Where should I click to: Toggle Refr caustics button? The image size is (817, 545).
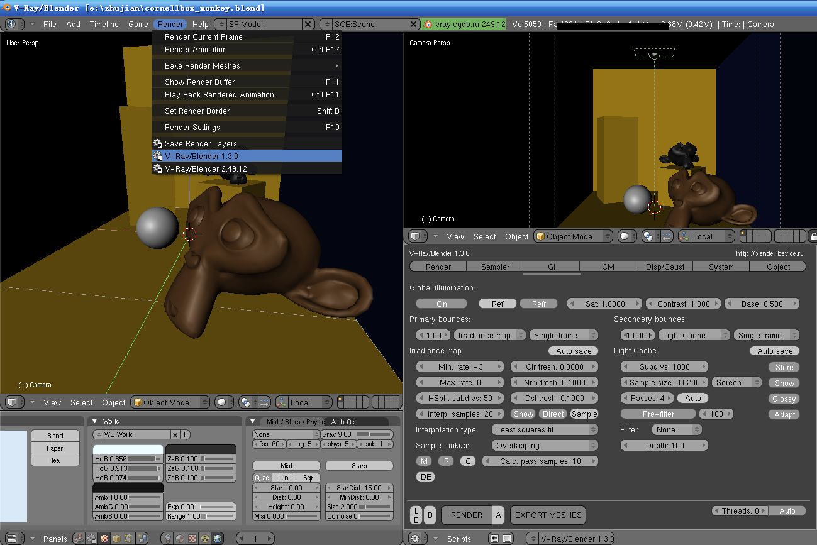click(539, 304)
